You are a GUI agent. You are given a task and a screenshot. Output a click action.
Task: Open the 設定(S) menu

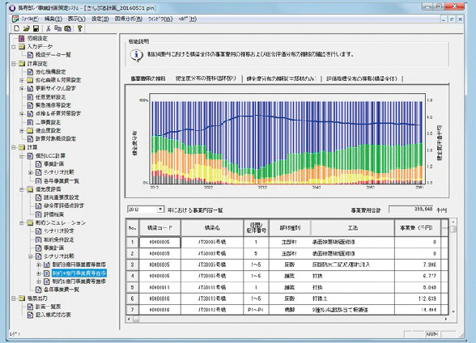(x=100, y=19)
